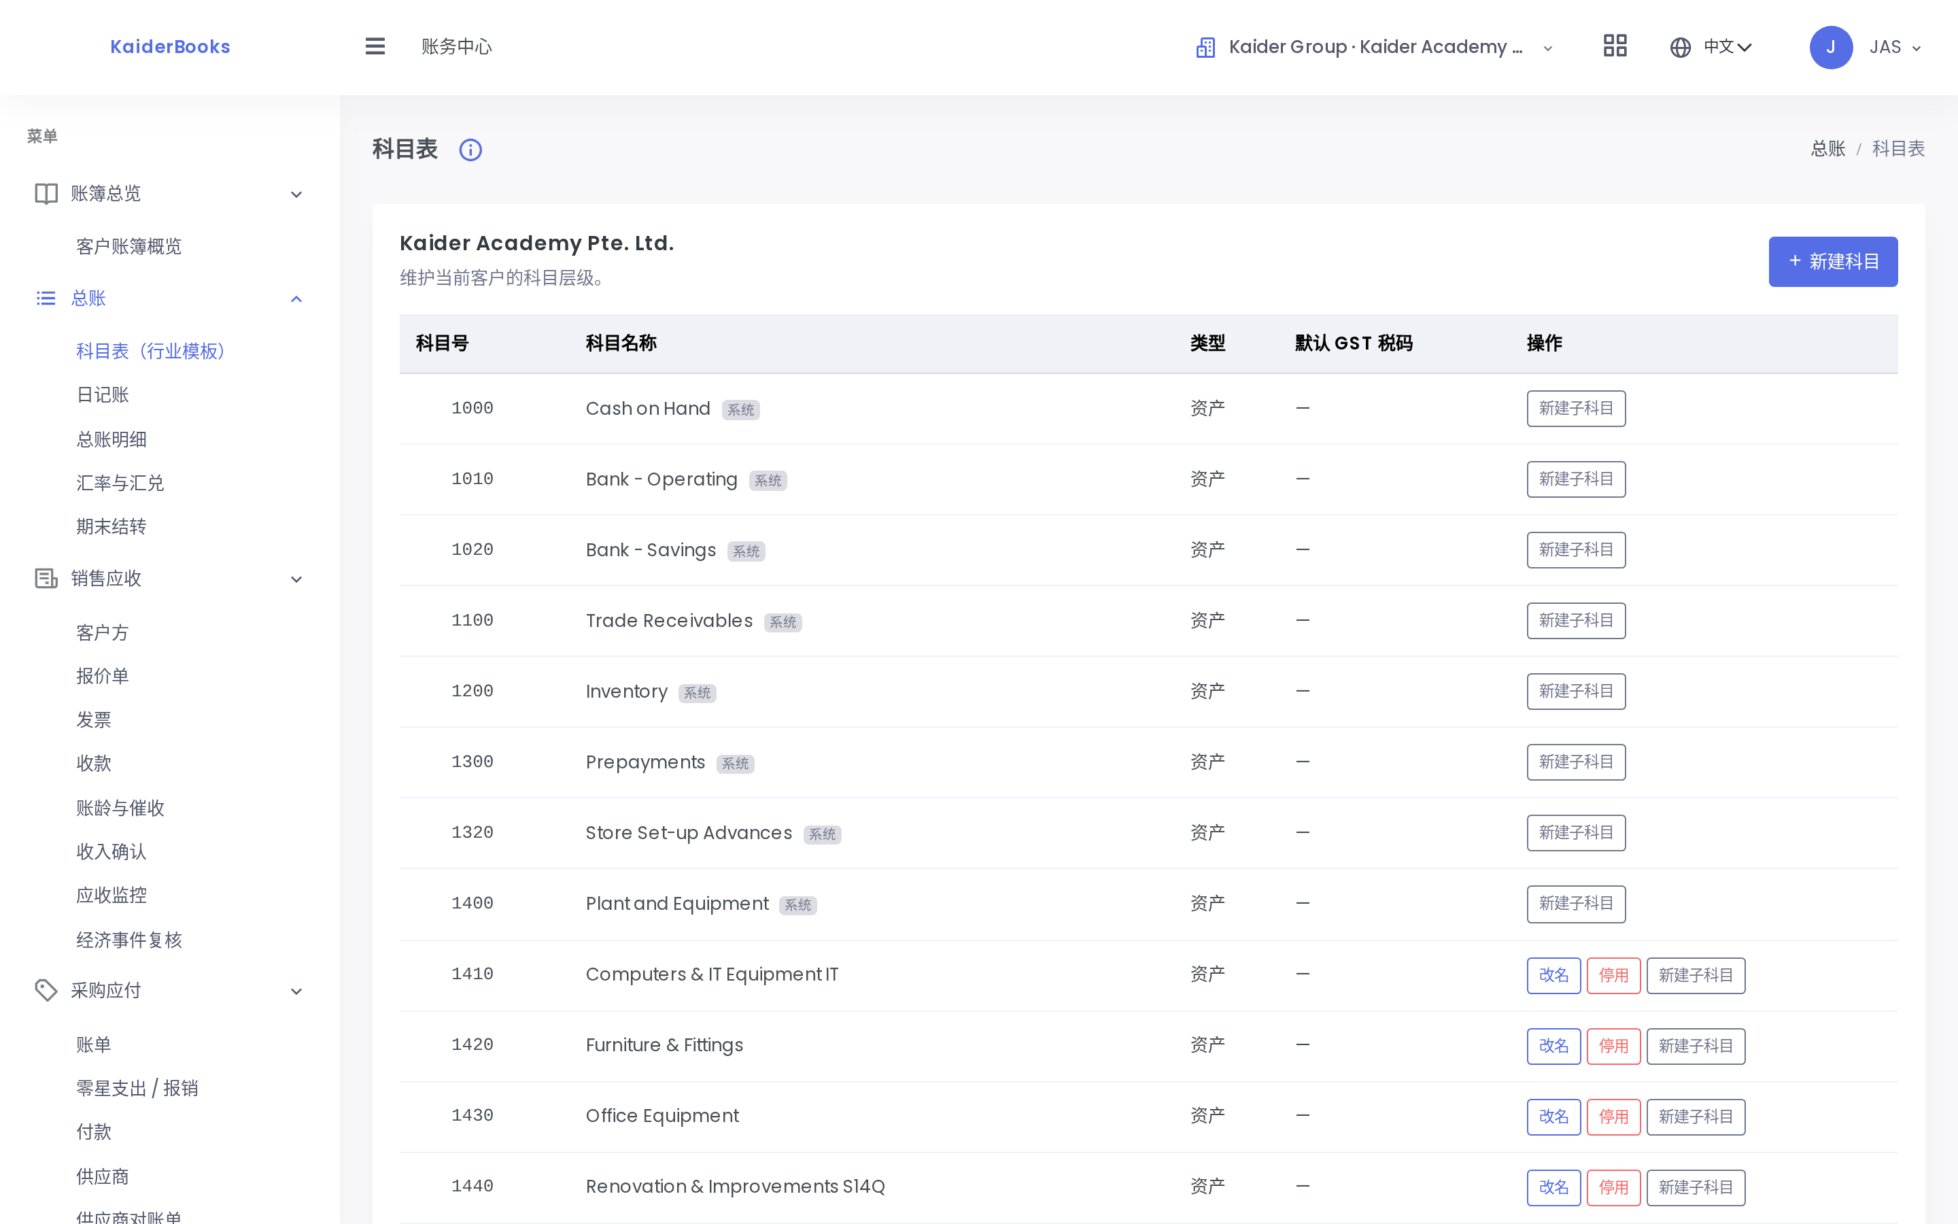
Task: Click 新建子科目 for Plant and Equipment
Action: 1576,904
